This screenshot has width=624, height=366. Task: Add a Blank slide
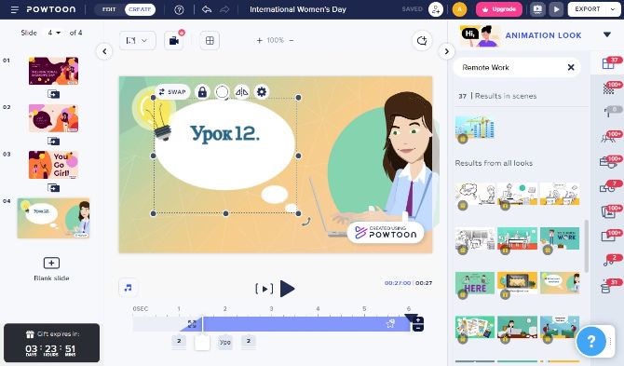coord(51,268)
